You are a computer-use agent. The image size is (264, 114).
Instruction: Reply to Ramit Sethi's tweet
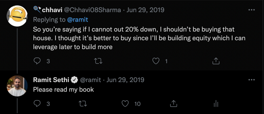coord(37,104)
